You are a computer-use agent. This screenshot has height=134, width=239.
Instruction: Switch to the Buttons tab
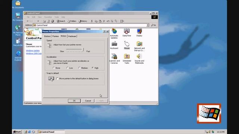pos(47,36)
